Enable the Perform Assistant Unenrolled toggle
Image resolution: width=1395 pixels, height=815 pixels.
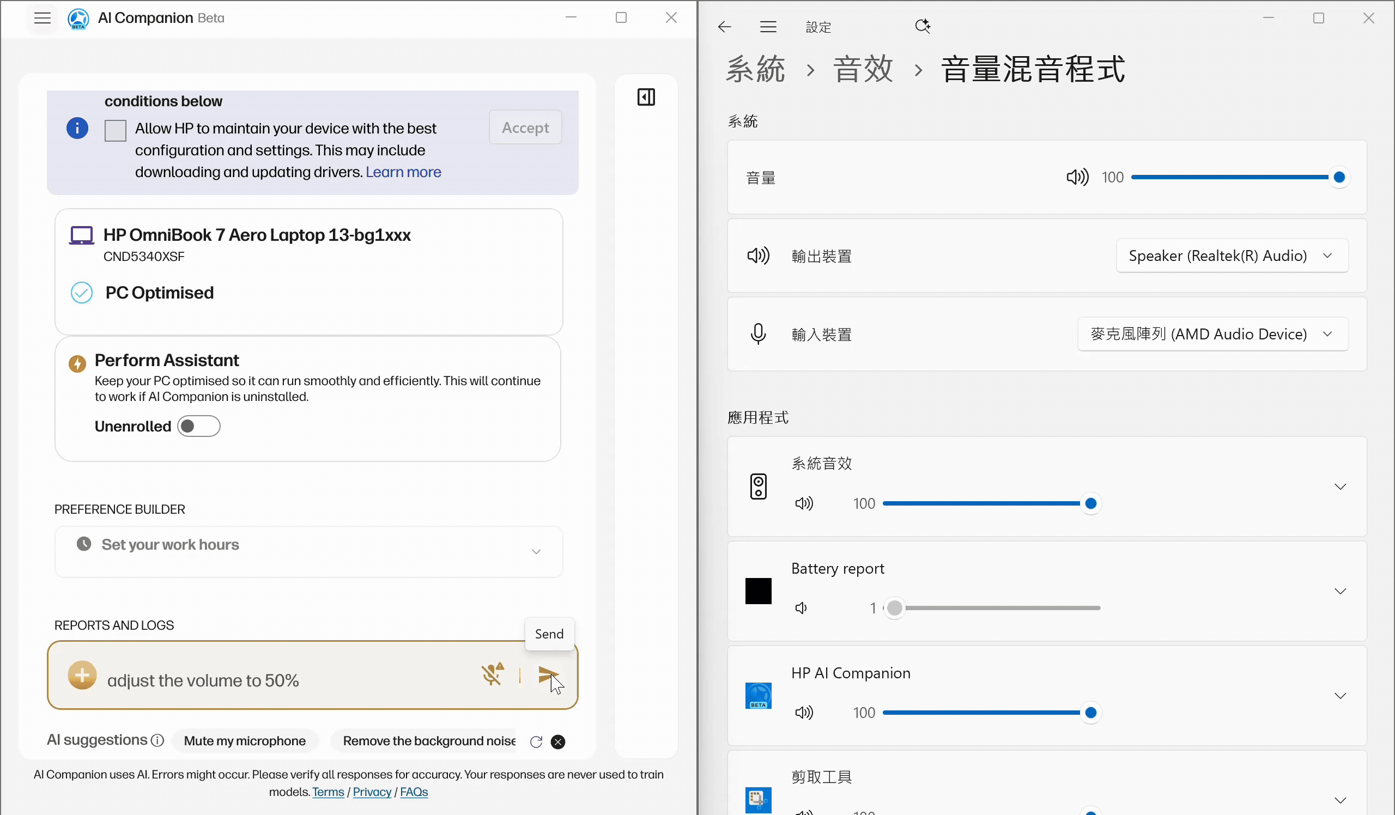[x=199, y=426]
